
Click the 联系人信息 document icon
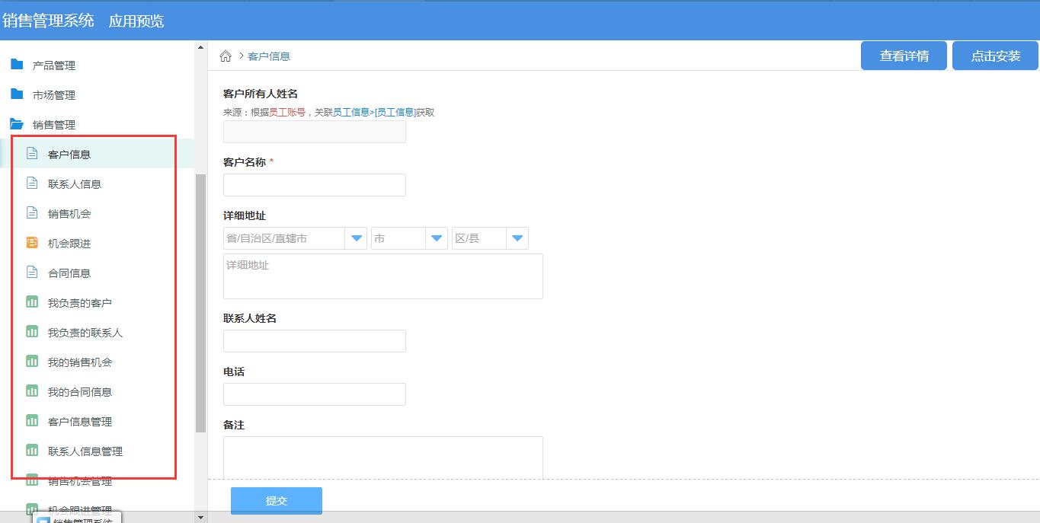coord(31,183)
